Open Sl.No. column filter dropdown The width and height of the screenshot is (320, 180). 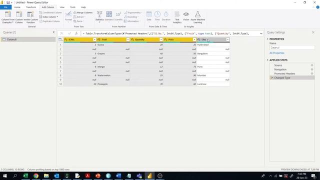coord(94,39)
